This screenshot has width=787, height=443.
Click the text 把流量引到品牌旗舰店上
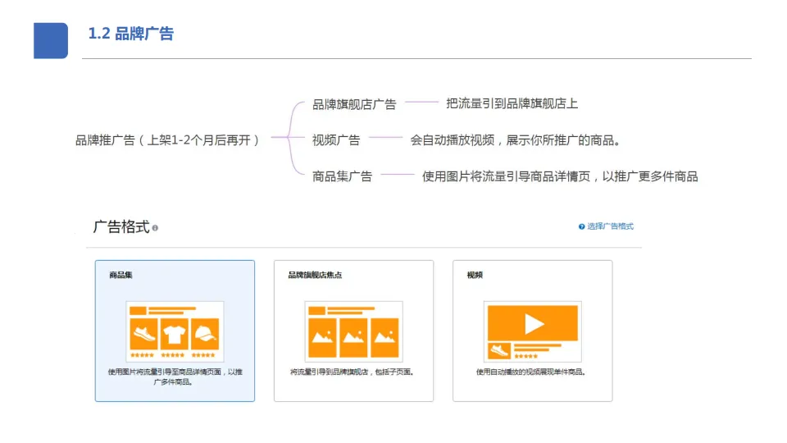(512, 103)
